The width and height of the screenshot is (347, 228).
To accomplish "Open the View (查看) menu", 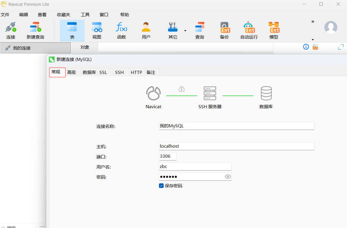I will 42,15.
